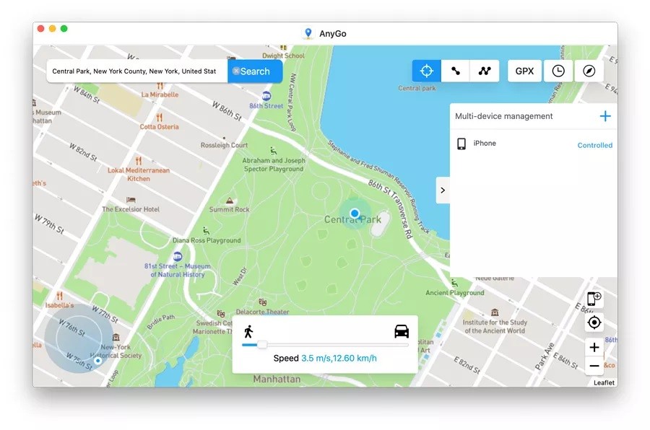The image size is (650, 430).
Task: Click the joystick direction control circle
Action: pyautogui.click(x=79, y=338)
